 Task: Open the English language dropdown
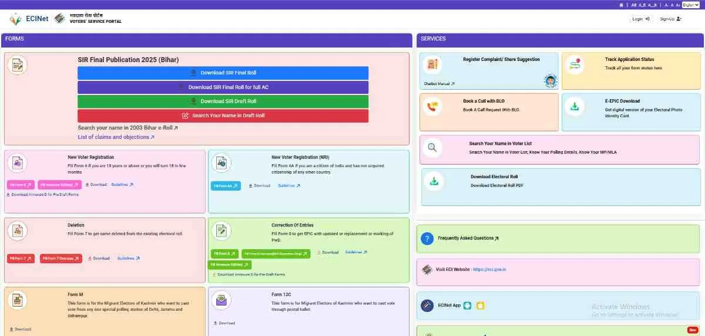coord(690,5)
